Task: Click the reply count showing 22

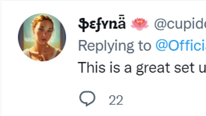Action: 116,100
